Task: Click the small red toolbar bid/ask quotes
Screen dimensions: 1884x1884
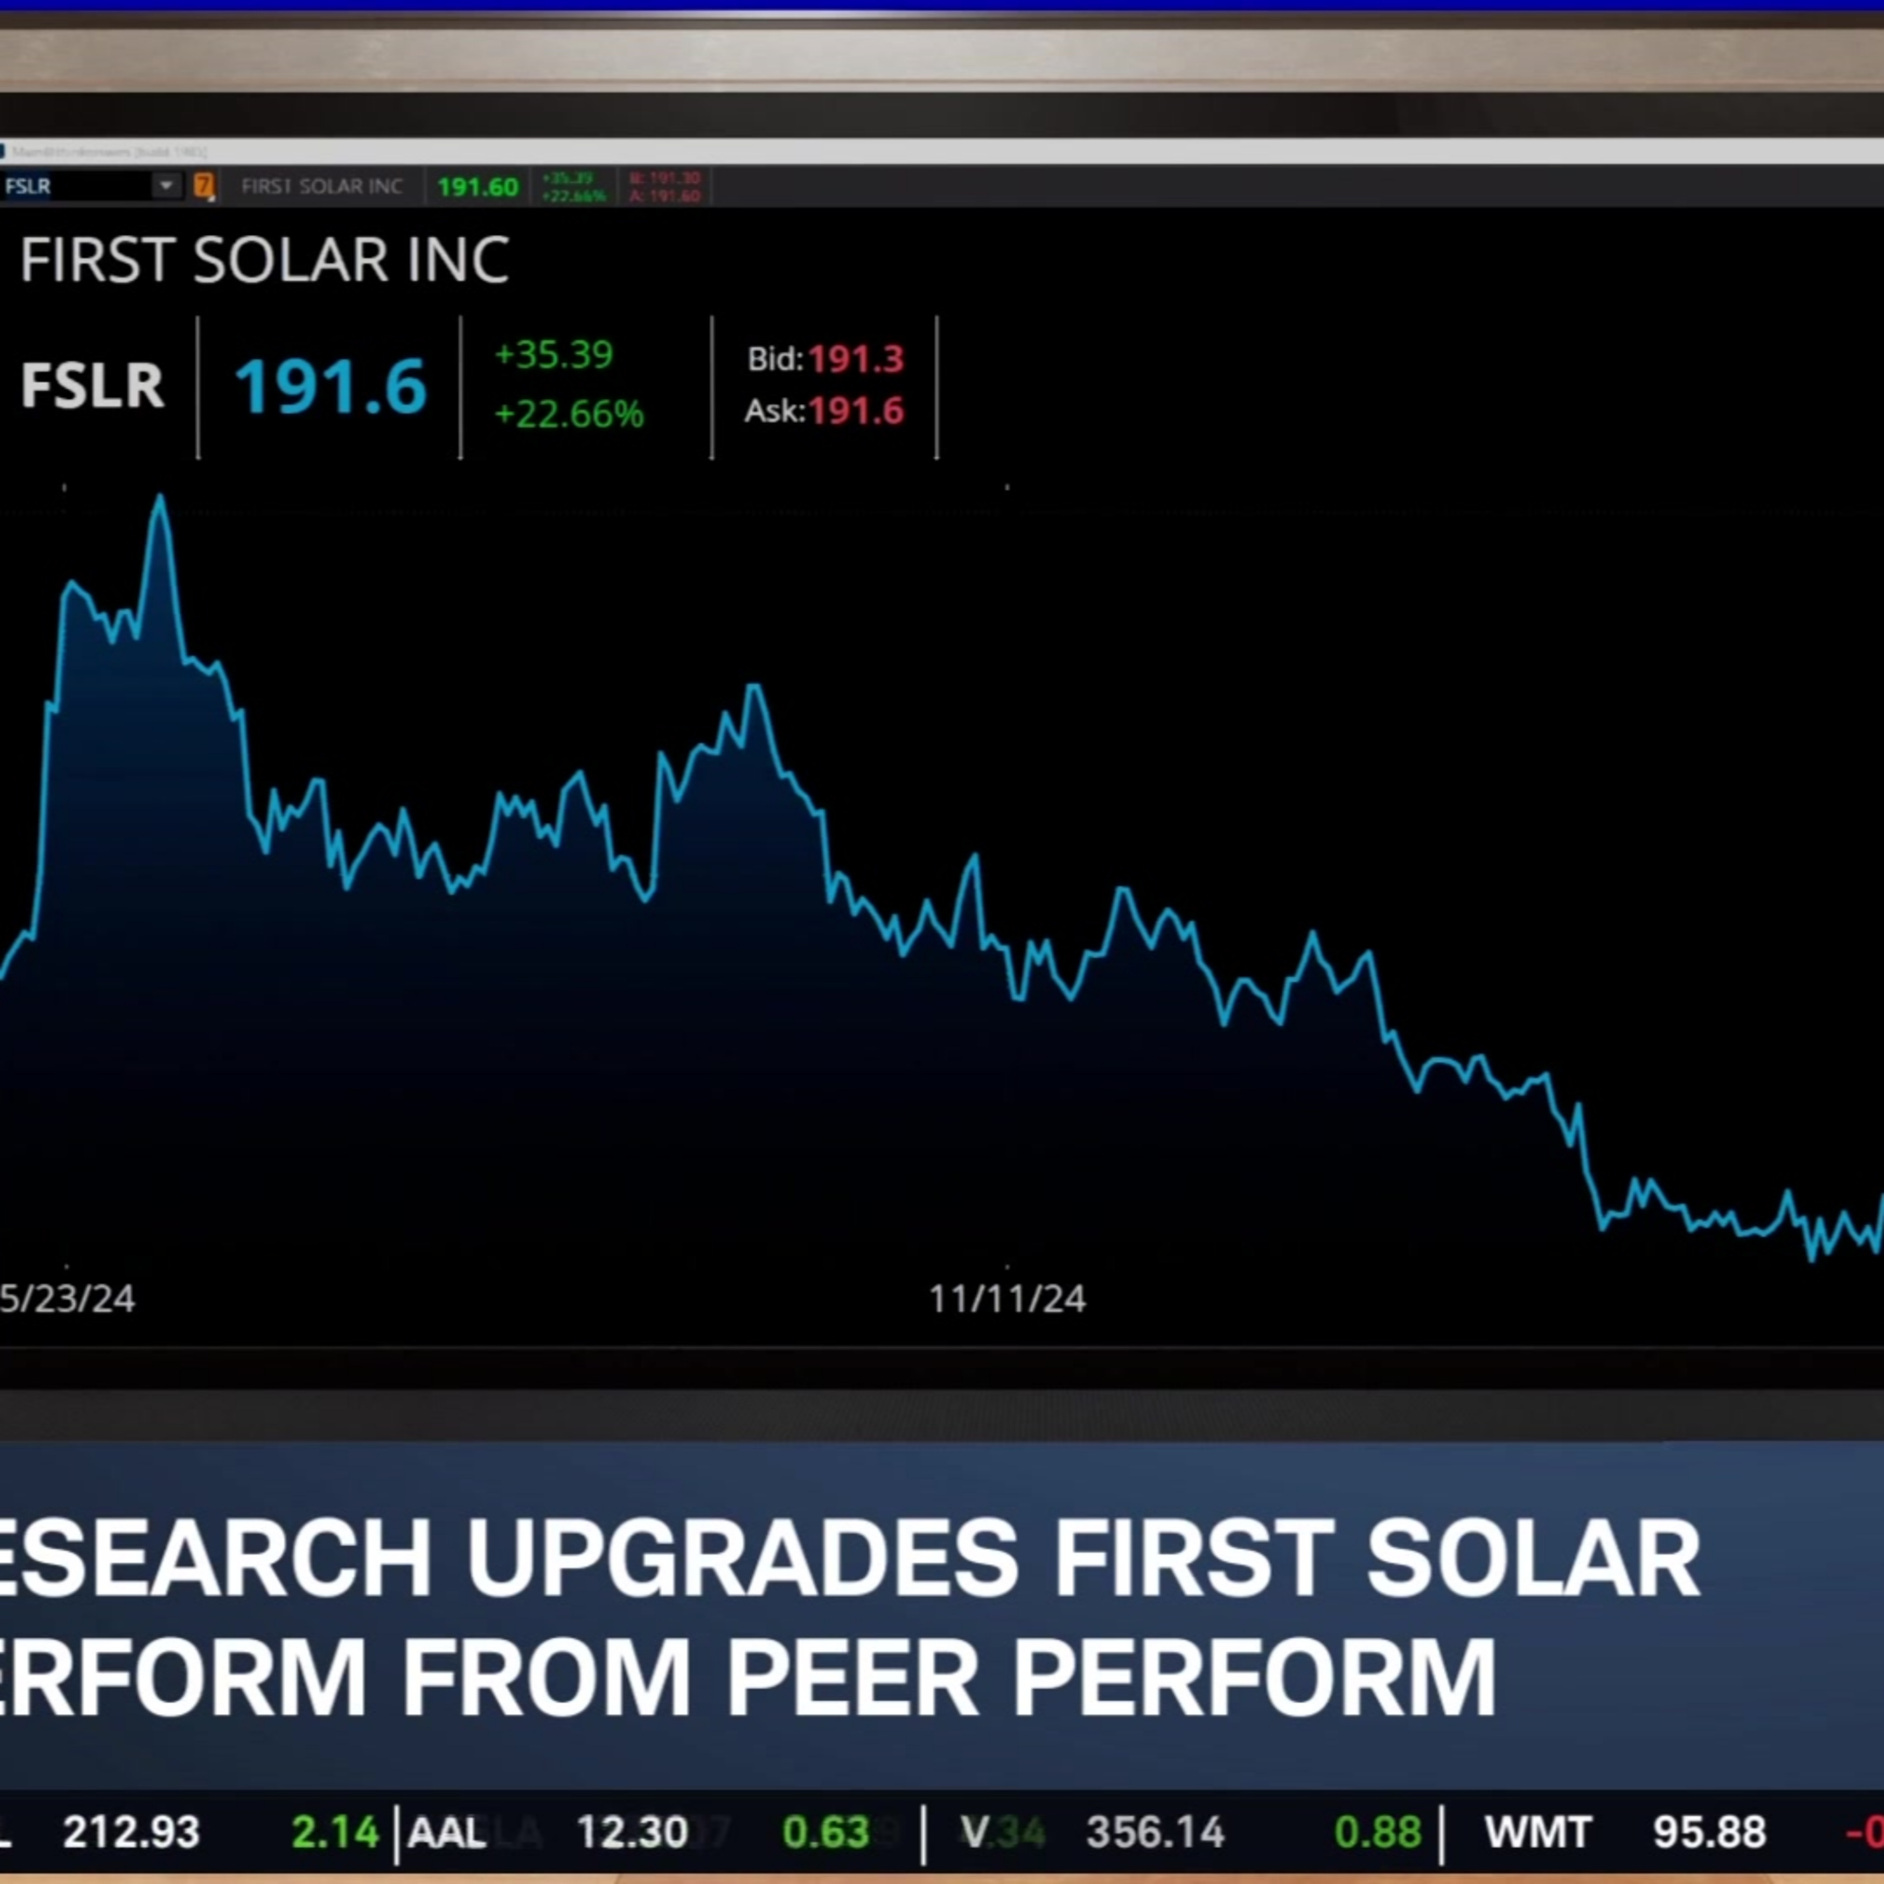Action: 665,187
